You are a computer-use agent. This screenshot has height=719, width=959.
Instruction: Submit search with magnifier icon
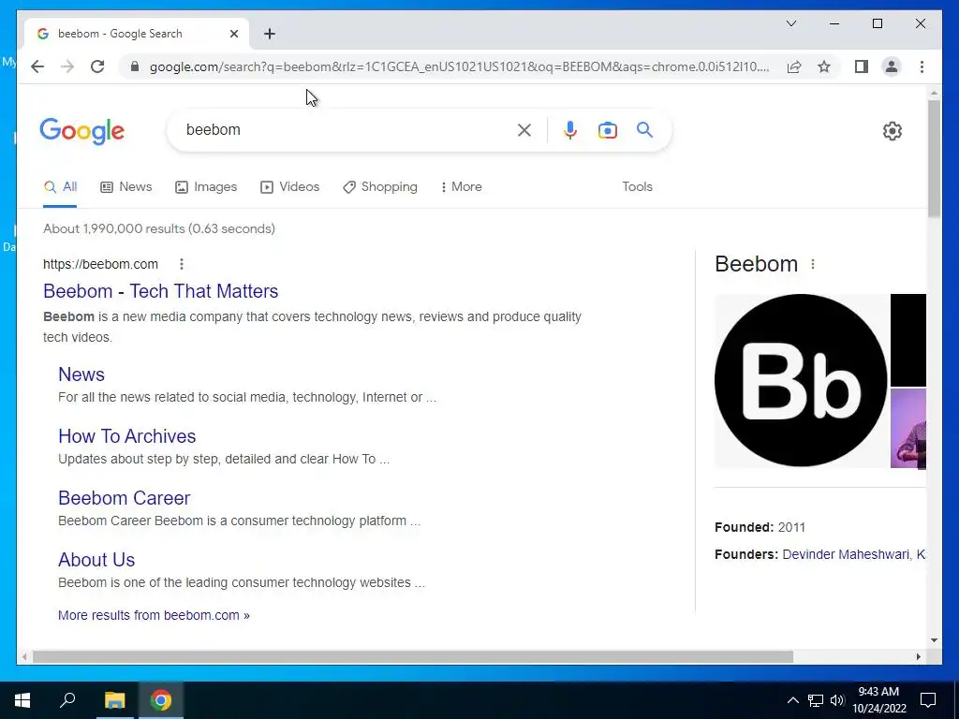[x=644, y=129]
